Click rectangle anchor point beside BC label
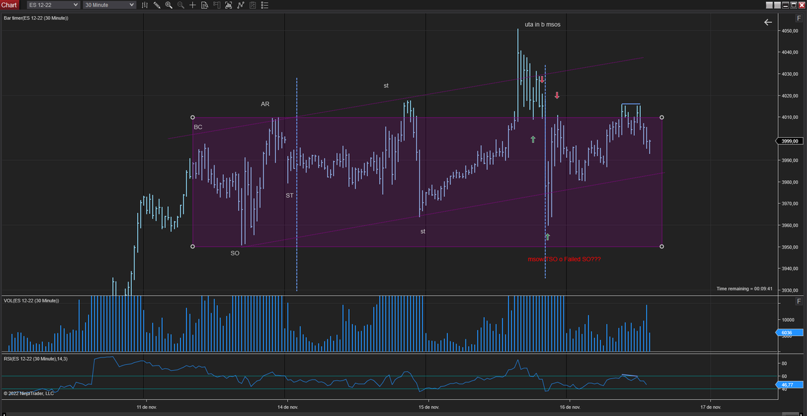807x416 pixels. 193,117
